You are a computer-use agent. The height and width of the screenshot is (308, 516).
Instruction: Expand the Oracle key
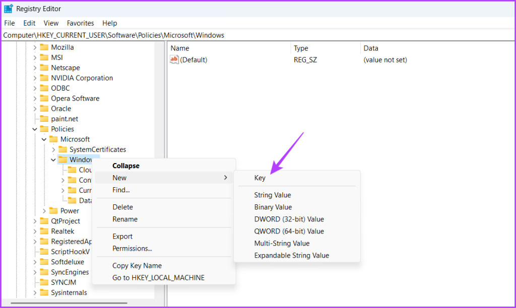[x=35, y=109]
